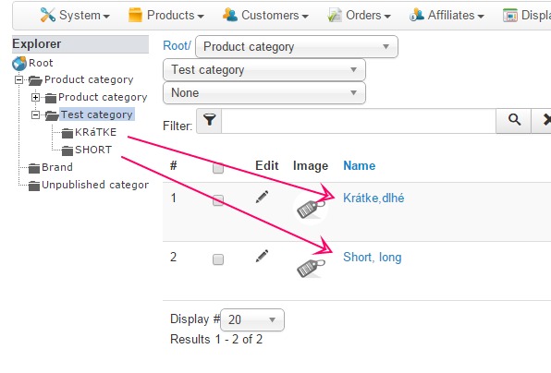
Task: Click the filter funnel icon
Action: point(209,120)
